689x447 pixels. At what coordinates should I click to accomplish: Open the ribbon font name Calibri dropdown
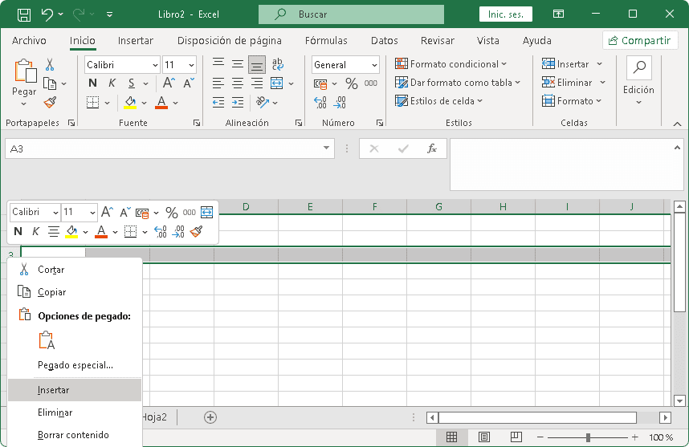point(155,65)
